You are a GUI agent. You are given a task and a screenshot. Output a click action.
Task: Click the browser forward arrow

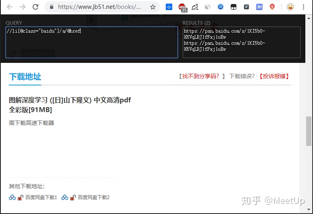(x=23, y=7)
